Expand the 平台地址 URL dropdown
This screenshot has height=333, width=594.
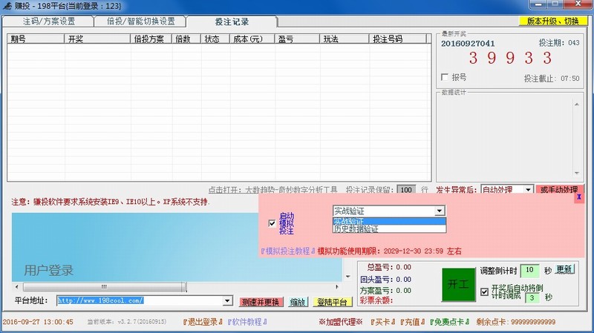point(228,301)
